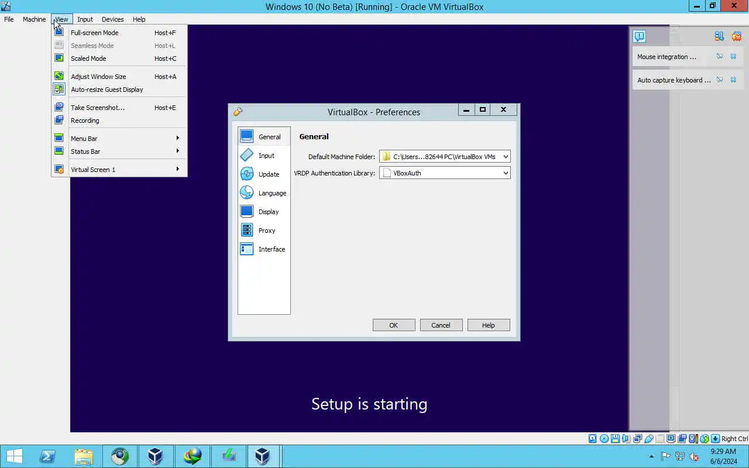Click USB devices indicator in status bar

pyautogui.click(x=649, y=439)
